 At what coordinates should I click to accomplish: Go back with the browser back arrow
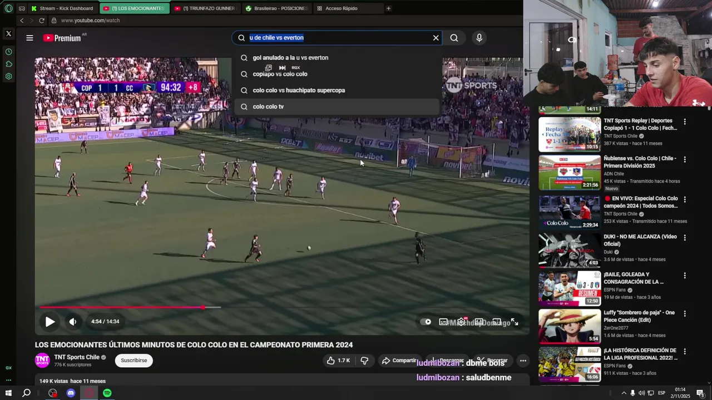[x=22, y=21]
